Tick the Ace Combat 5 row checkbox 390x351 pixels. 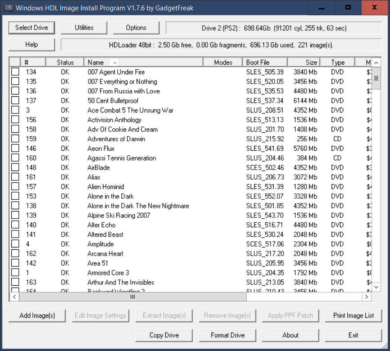15,110
